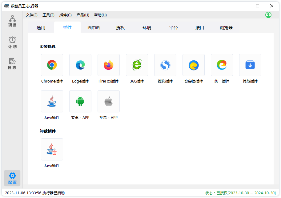Install the Edge插件 plugin
The width and height of the screenshot is (281, 198).
pyautogui.click(x=80, y=65)
